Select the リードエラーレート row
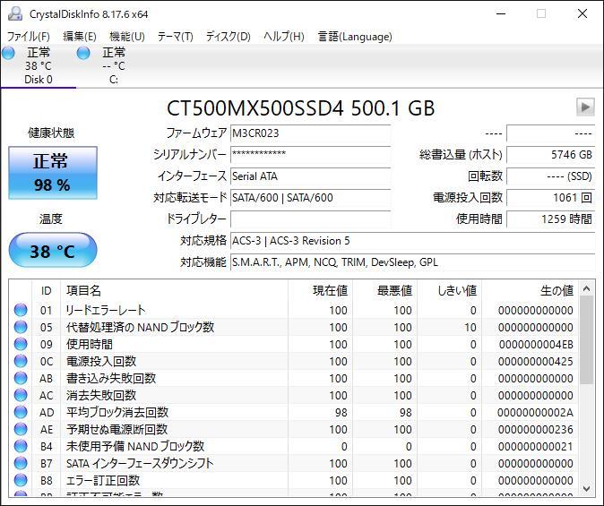 (293, 310)
